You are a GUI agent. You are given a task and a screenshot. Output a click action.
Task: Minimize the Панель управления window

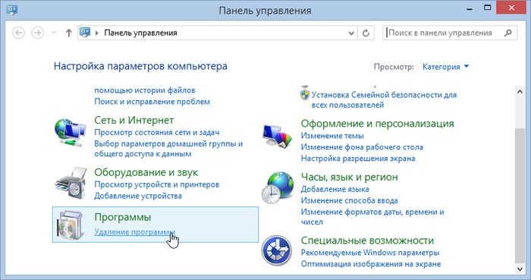[x=470, y=9]
